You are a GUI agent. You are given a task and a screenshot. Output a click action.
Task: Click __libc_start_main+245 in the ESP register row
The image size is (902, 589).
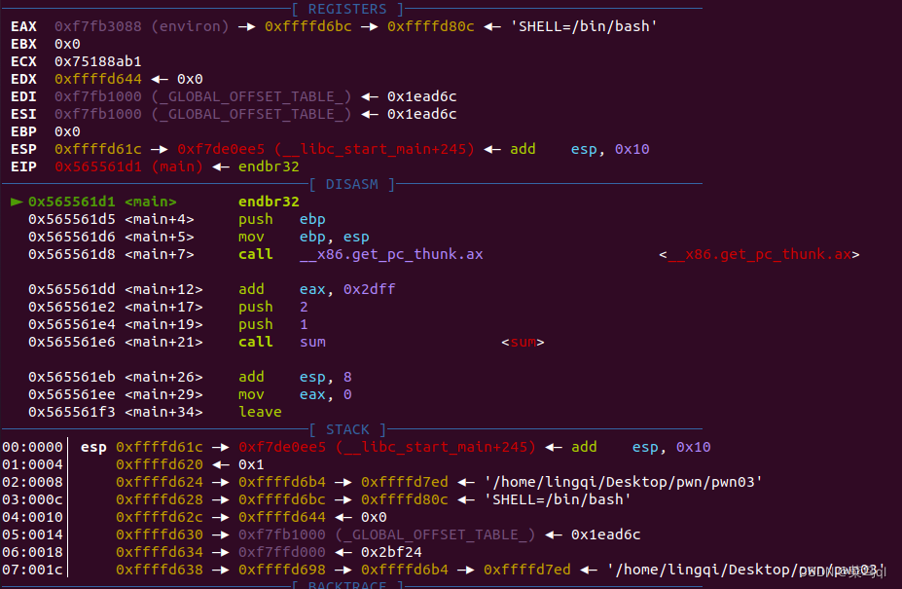click(x=374, y=149)
